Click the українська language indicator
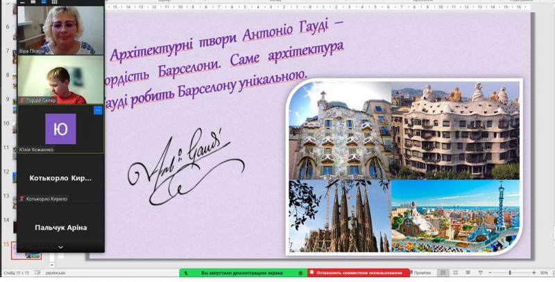555x282 pixels. [55, 273]
